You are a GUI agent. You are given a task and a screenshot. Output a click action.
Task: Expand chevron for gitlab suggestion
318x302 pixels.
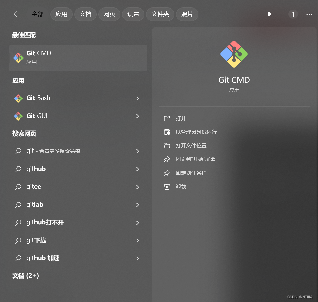(138, 205)
